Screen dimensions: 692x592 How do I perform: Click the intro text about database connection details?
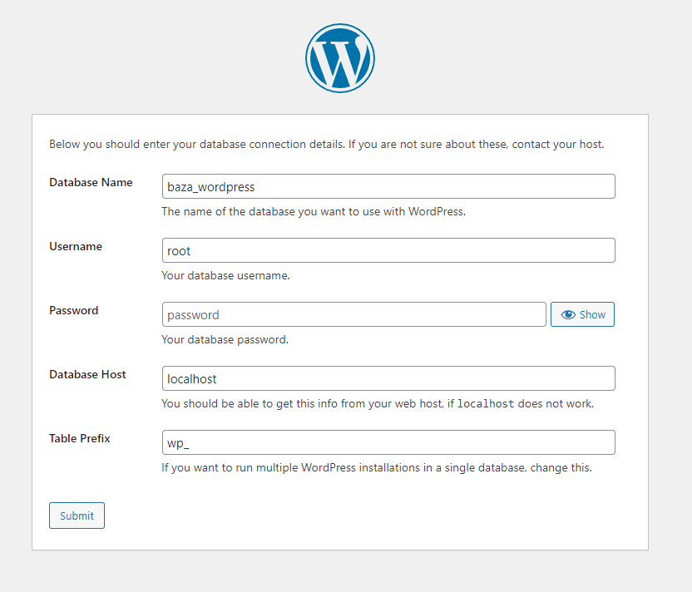(x=250, y=144)
